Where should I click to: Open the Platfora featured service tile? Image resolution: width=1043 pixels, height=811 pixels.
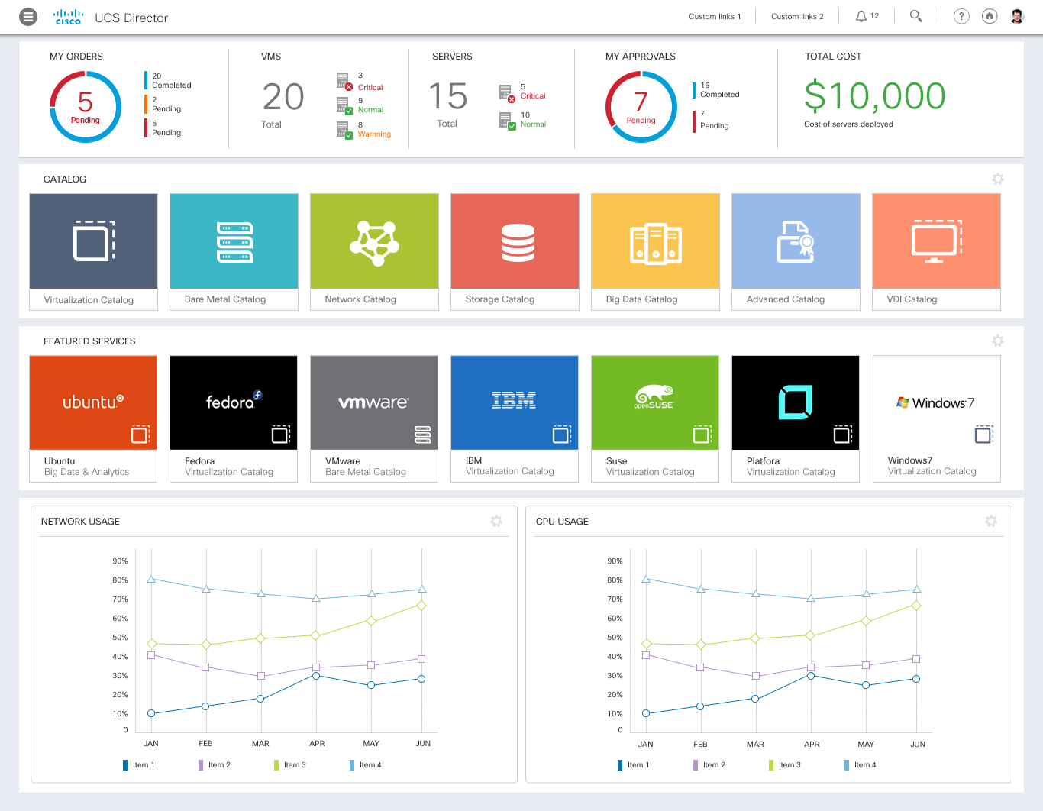796,418
